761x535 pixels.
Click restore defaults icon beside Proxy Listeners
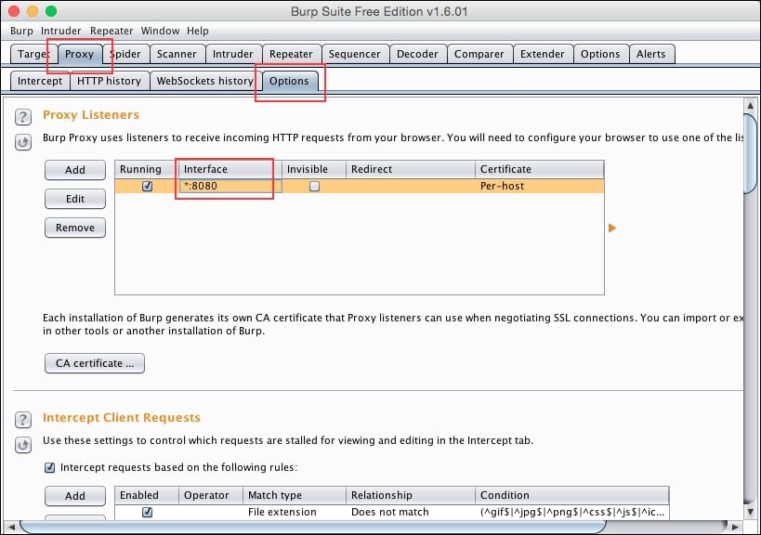tap(22, 141)
